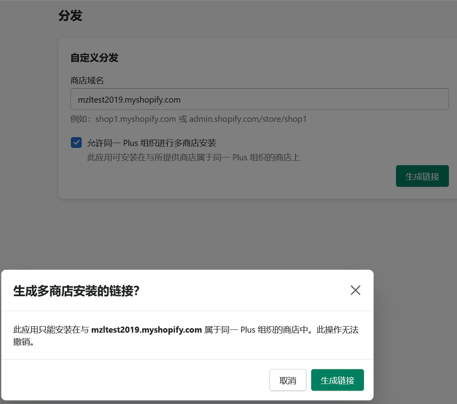Close the multi-store install dialog with X
457x404 pixels.
[x=355, y=290]
